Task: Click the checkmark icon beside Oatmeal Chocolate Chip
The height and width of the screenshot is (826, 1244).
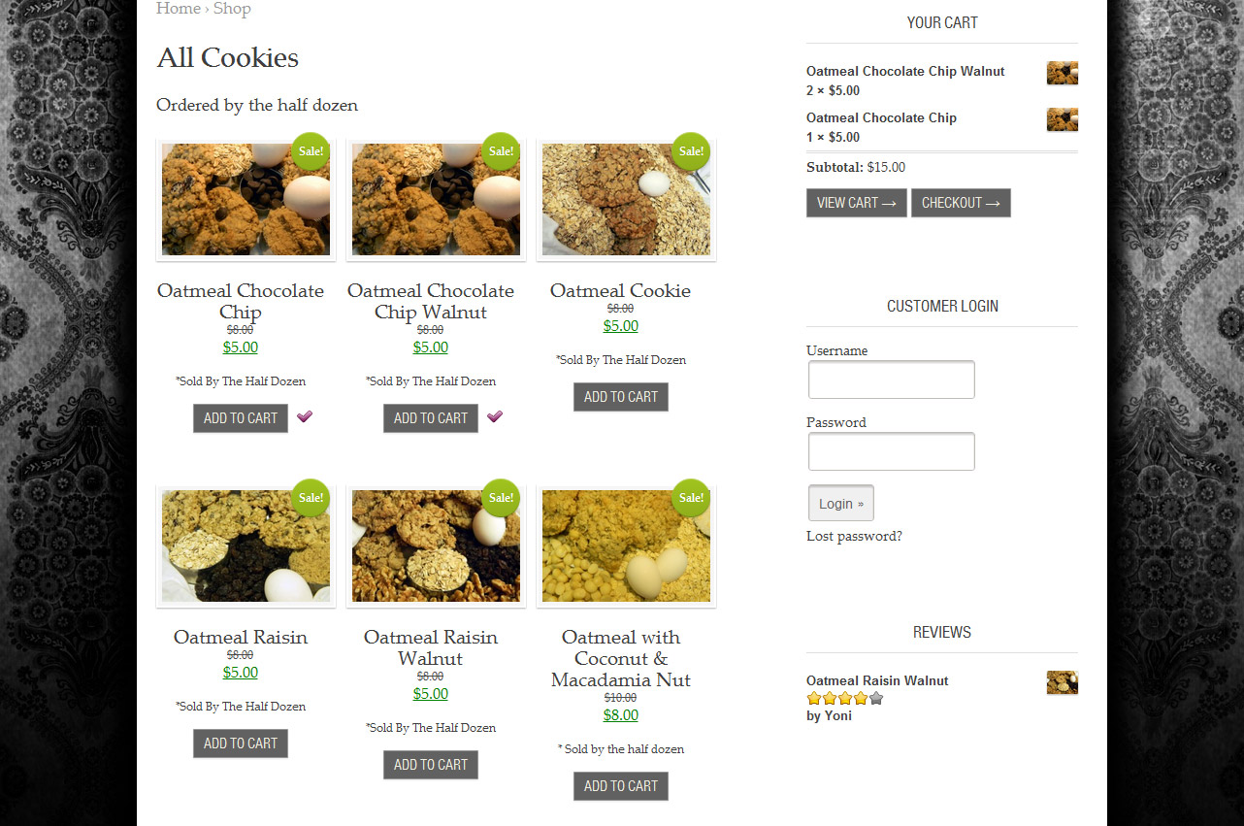Action: (x=305, y=416)
